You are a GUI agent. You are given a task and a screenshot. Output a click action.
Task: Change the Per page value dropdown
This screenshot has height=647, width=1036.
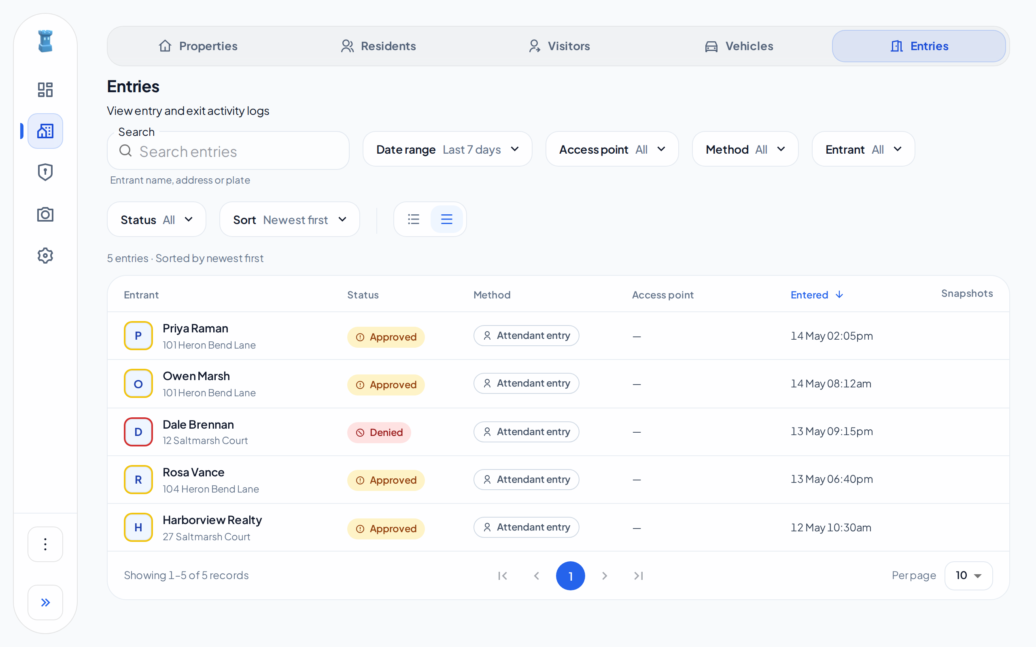pos(968,575)
